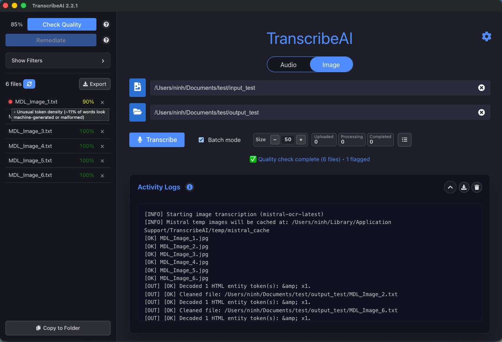This screenshot has width=502, height=342.
Task: Click the red flag dot on MDL_Image_1.txt
Action: click(11, 102)
